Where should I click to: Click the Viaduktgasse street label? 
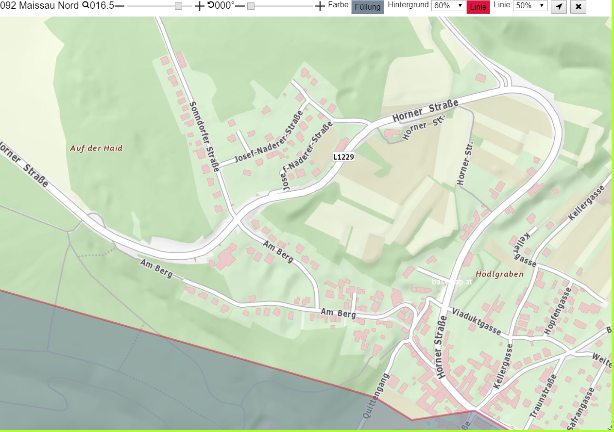coord(477,321)
